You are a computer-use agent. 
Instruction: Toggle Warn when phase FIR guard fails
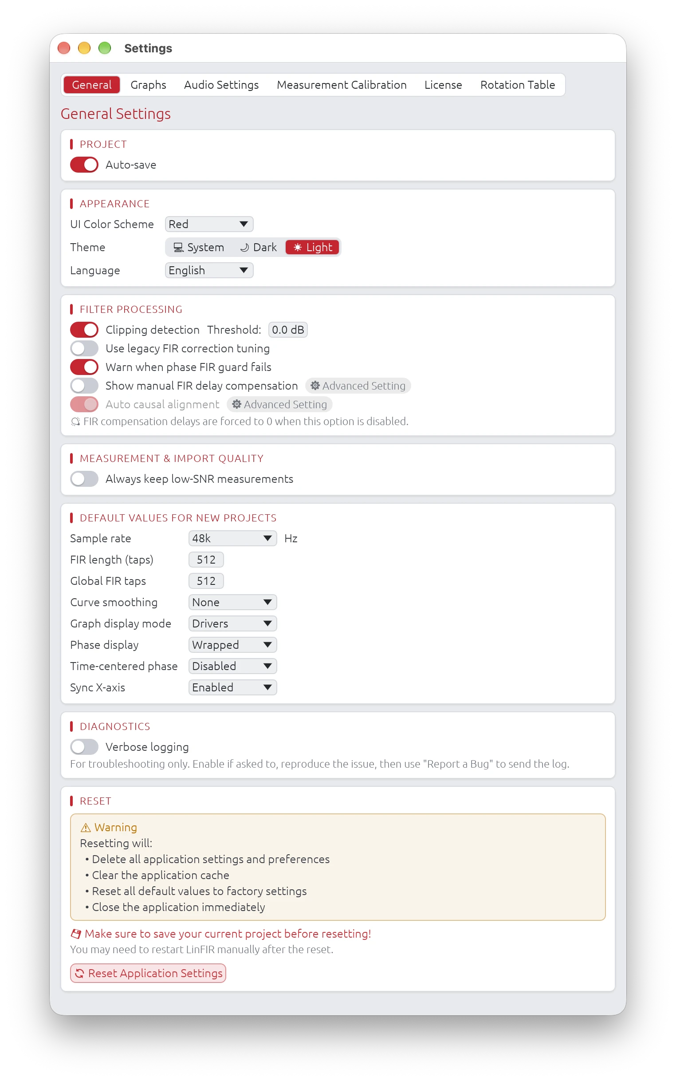pyautogui.click(x=84, y=367)
